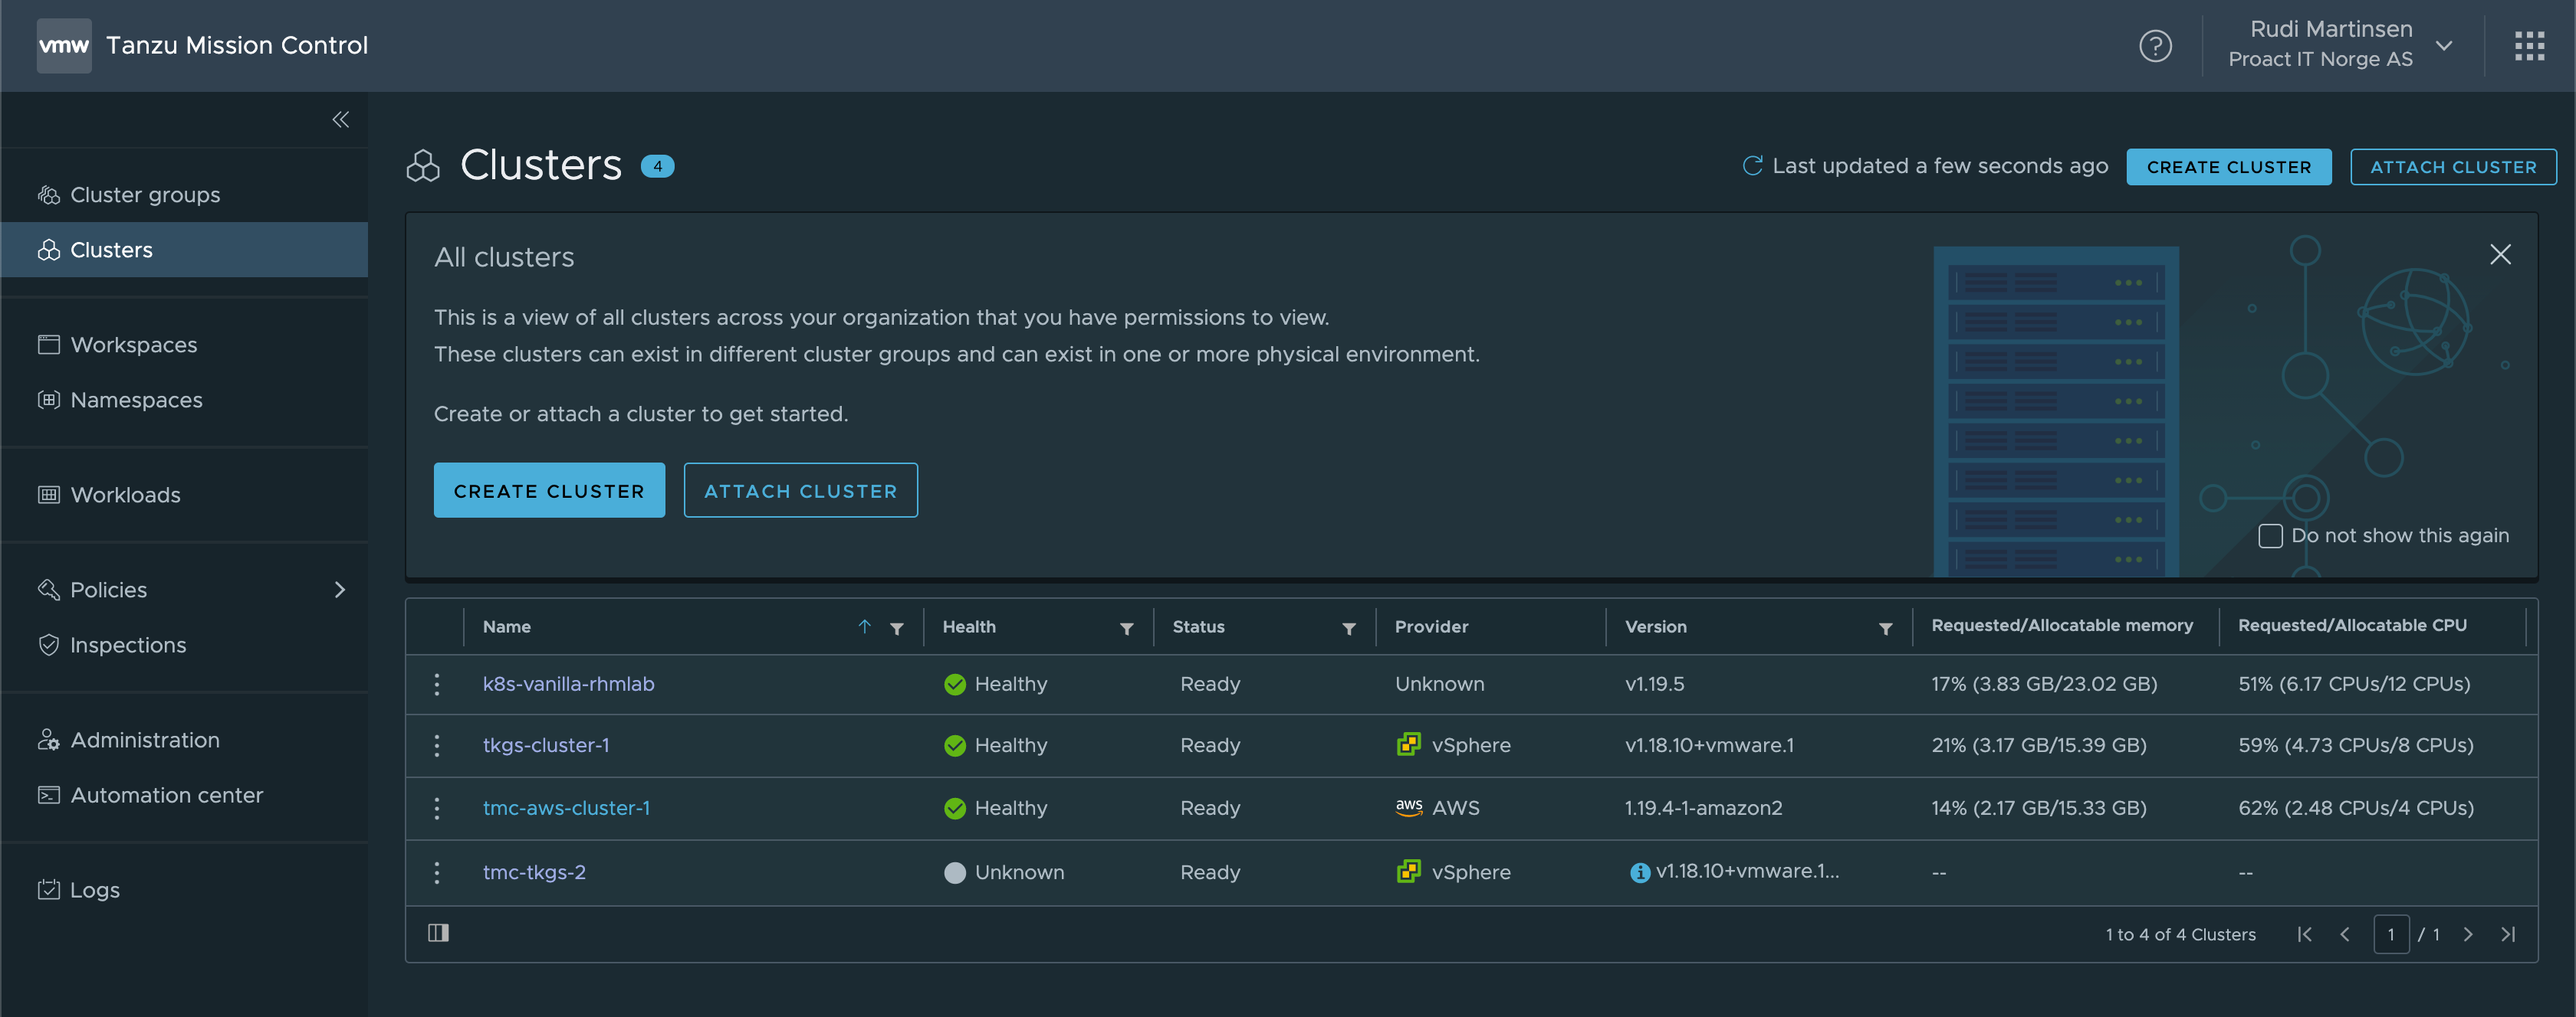Open tmc-aws-cluster-1 cluster link

566,808
